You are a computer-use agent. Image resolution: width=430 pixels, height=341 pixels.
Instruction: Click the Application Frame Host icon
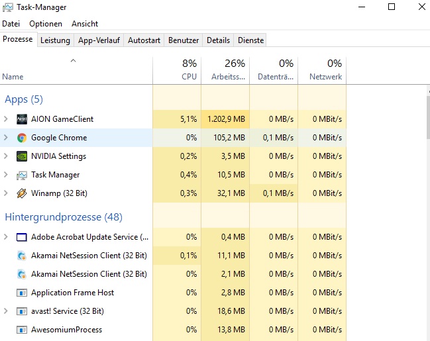22,293
